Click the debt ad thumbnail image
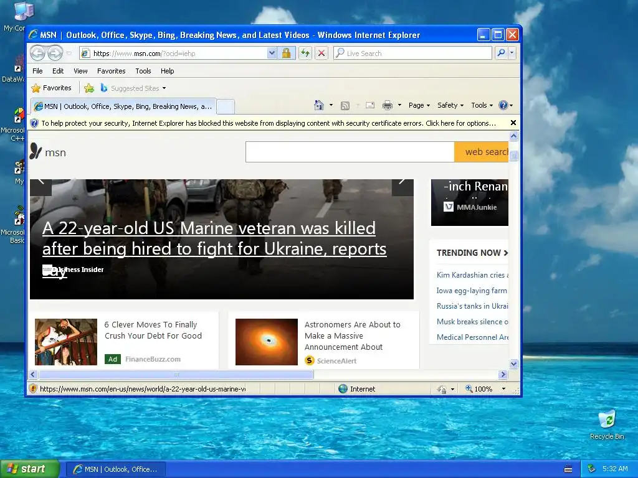Viewport: 638px width, 478px height. tap(66, 342)
